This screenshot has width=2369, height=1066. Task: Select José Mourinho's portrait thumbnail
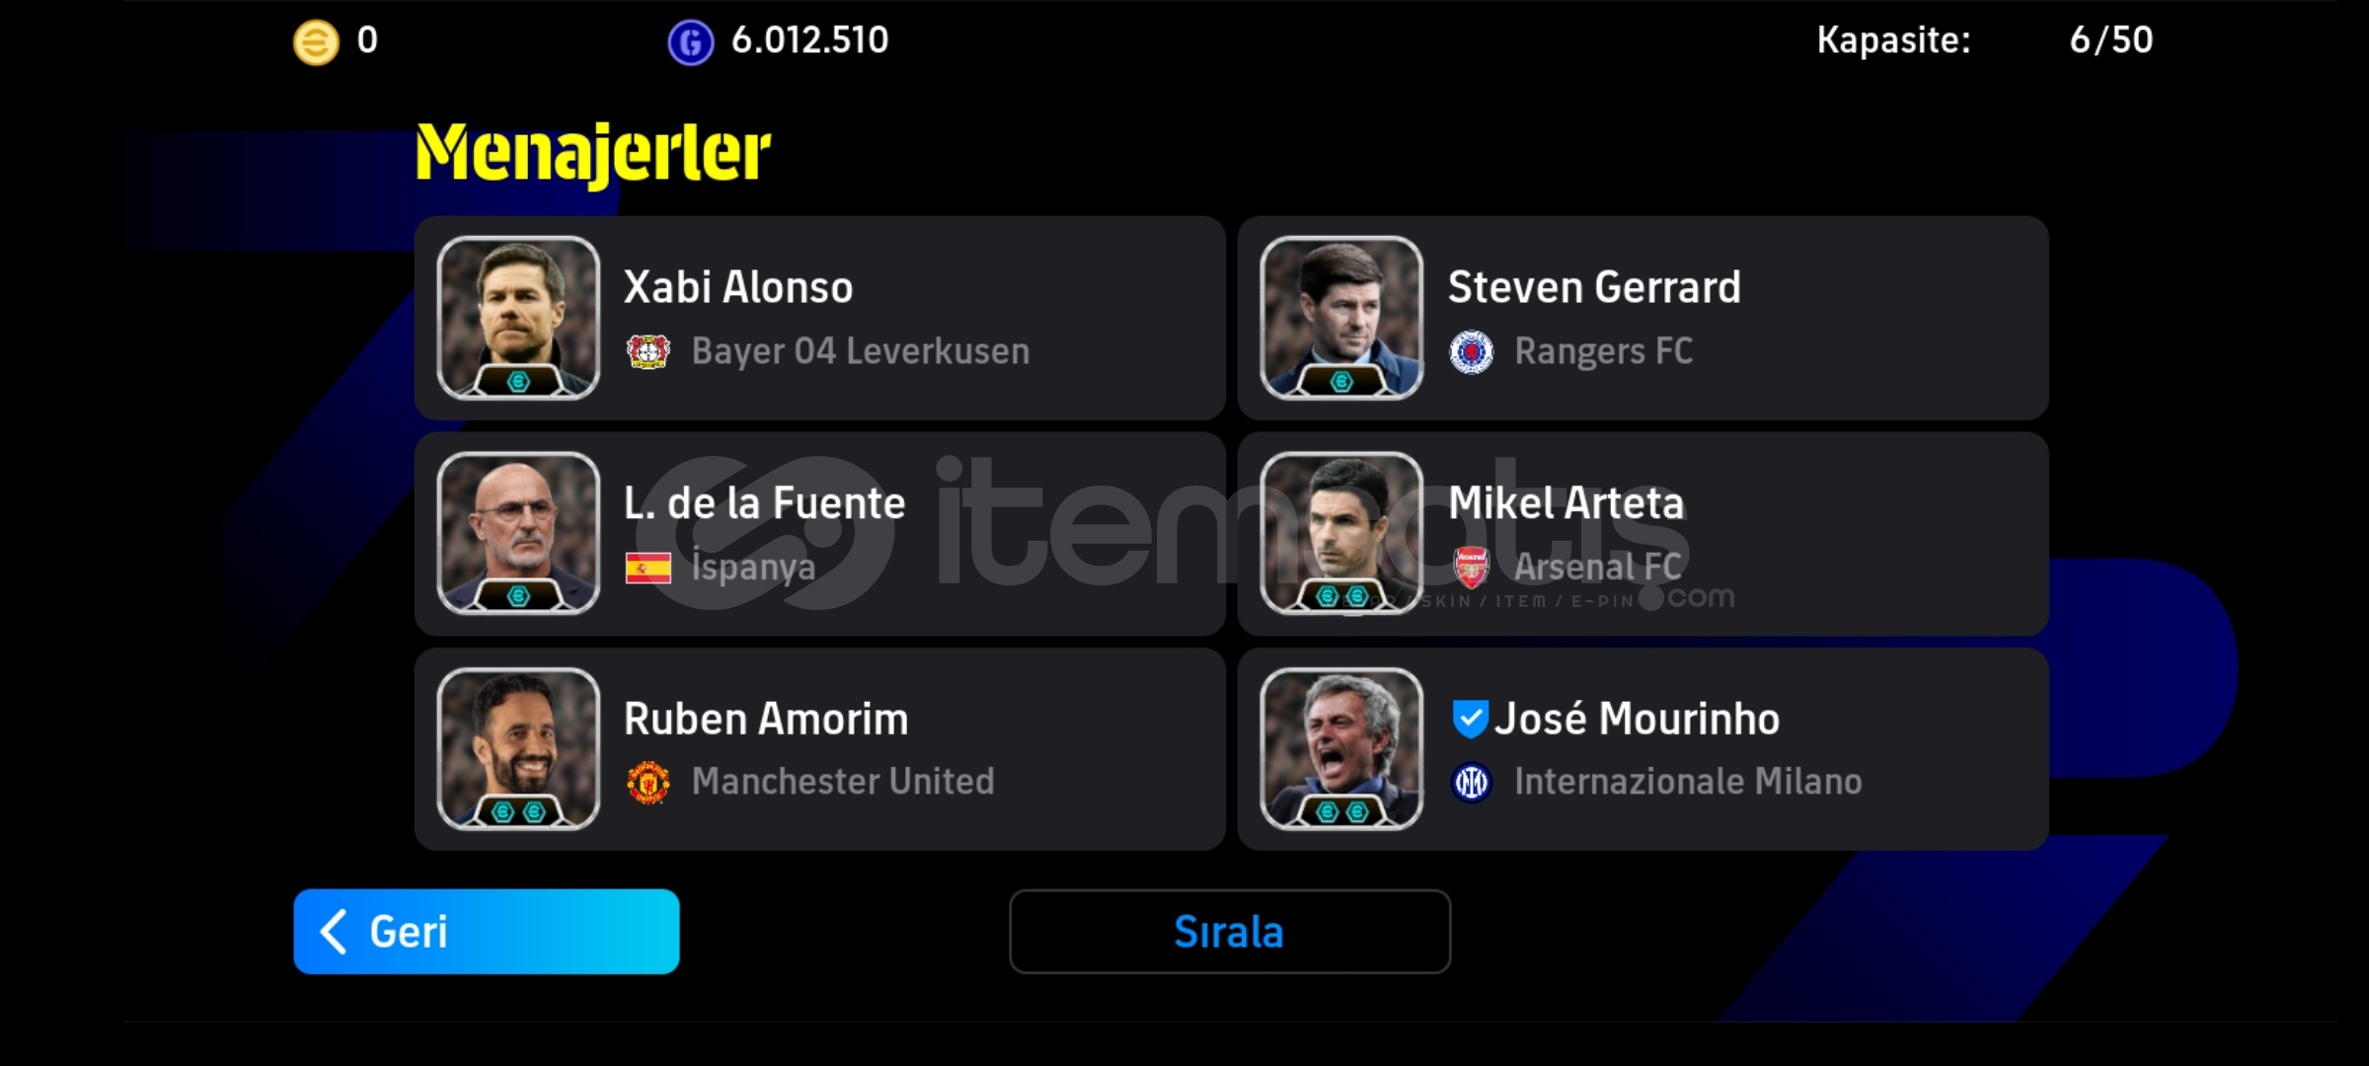click(x=1341, y=749)
